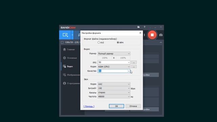Take a screenshot with the camera icon
The height and width of the screenshot is (122, 217).
(x=161, y=35)
